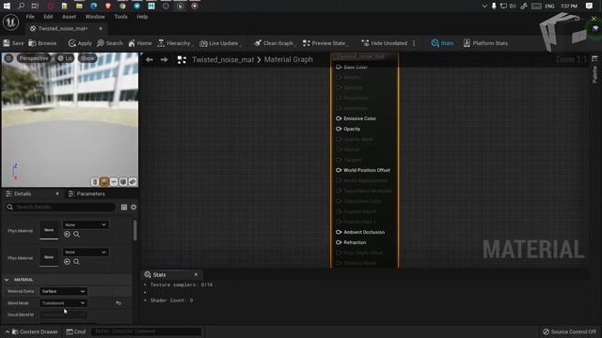This screenshot has width=602, height=338.
Task: Browse to first Phys Material asset
Action: coord(76,234)
